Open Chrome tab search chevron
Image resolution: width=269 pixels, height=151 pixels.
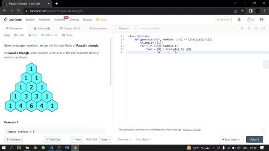(x=235, y=3)
